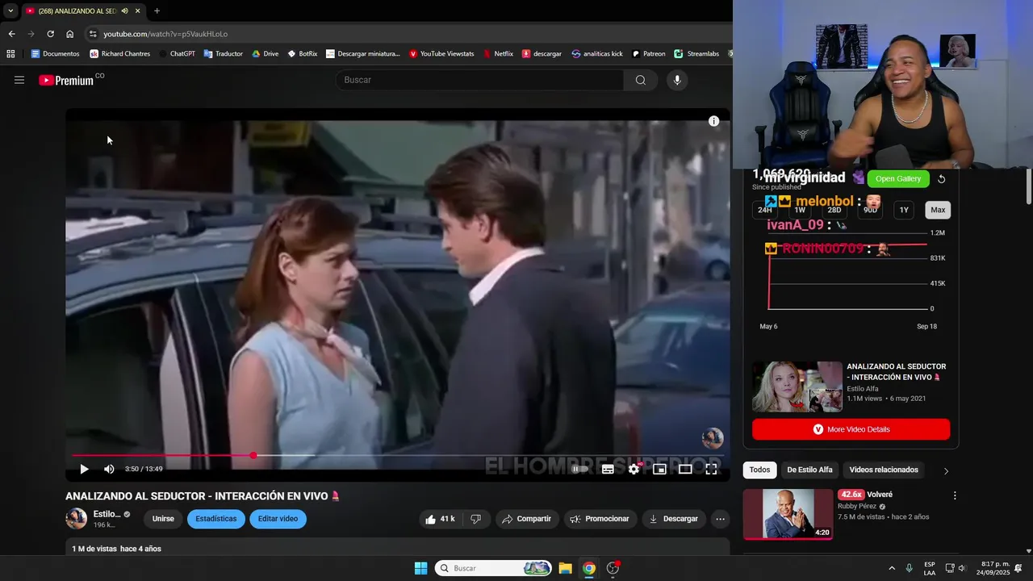Open Estilo Alfa channel avatar

[x=76, y=519]
